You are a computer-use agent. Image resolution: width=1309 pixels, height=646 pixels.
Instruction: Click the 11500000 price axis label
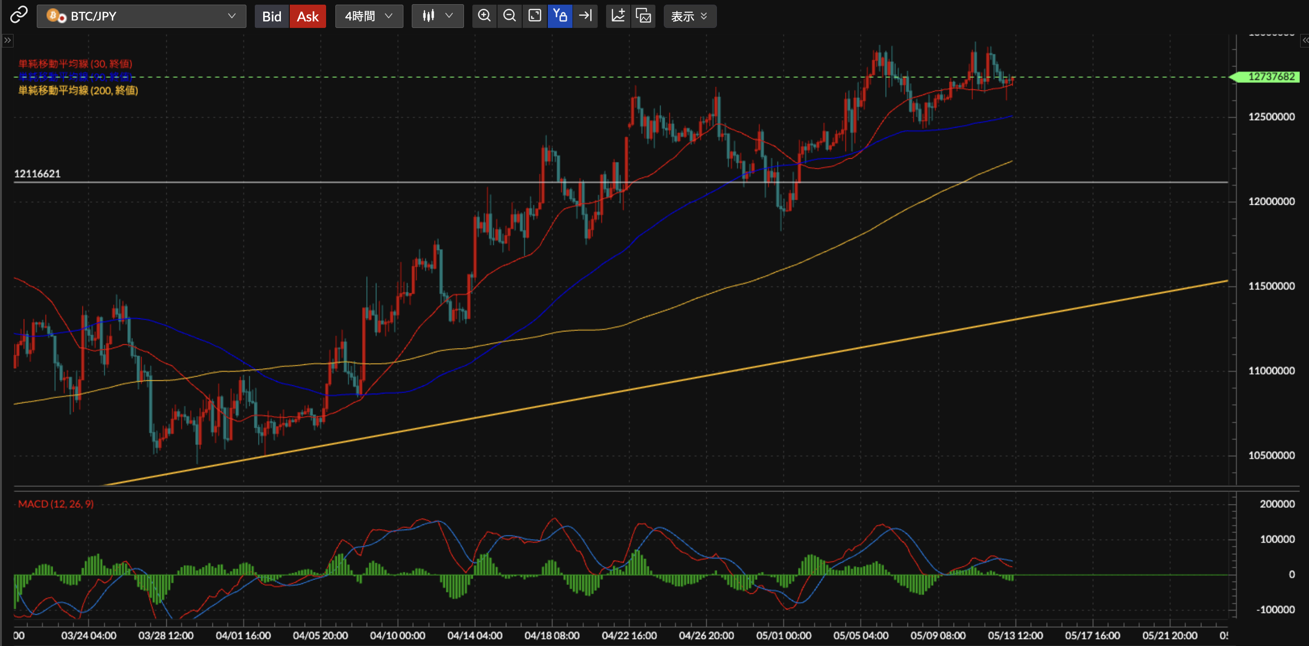pos(1271,286)
